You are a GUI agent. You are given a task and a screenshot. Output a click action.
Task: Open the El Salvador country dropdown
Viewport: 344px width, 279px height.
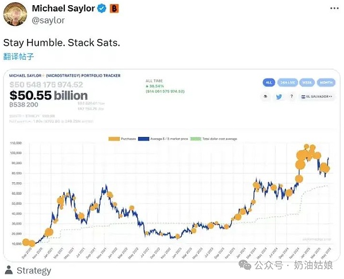[317, 97]
